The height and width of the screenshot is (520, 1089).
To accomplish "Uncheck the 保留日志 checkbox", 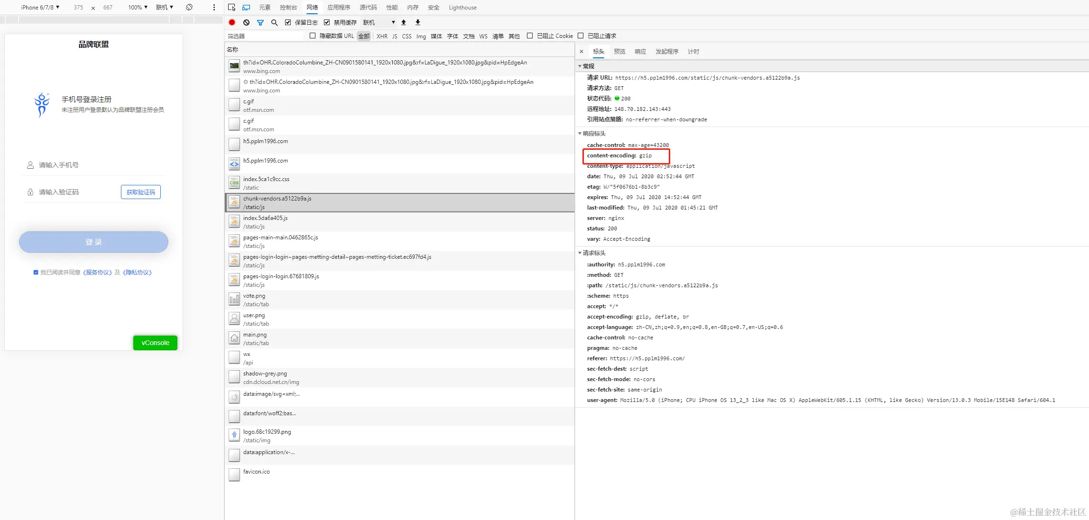I will point(288,22).
